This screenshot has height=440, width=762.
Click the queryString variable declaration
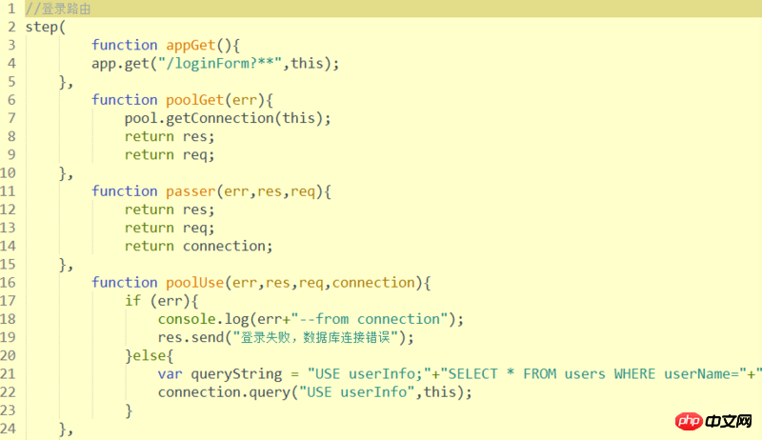236,374
